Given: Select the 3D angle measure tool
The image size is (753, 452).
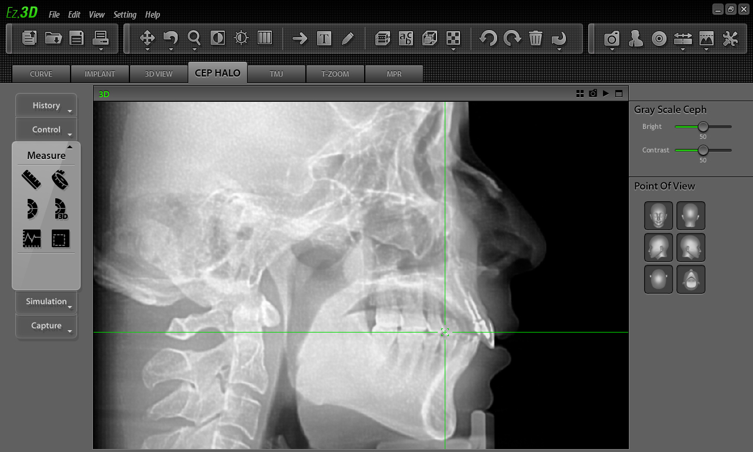Looking at the screenshot, I should coord(61,209).
